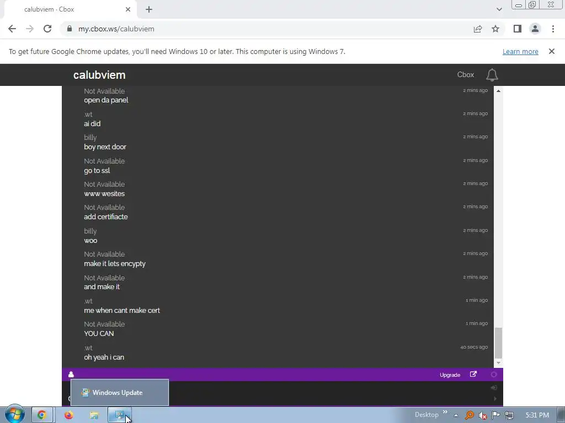Click the Learn more link
The width and height of the screenshot is (565, 423).
click(520, 51)
